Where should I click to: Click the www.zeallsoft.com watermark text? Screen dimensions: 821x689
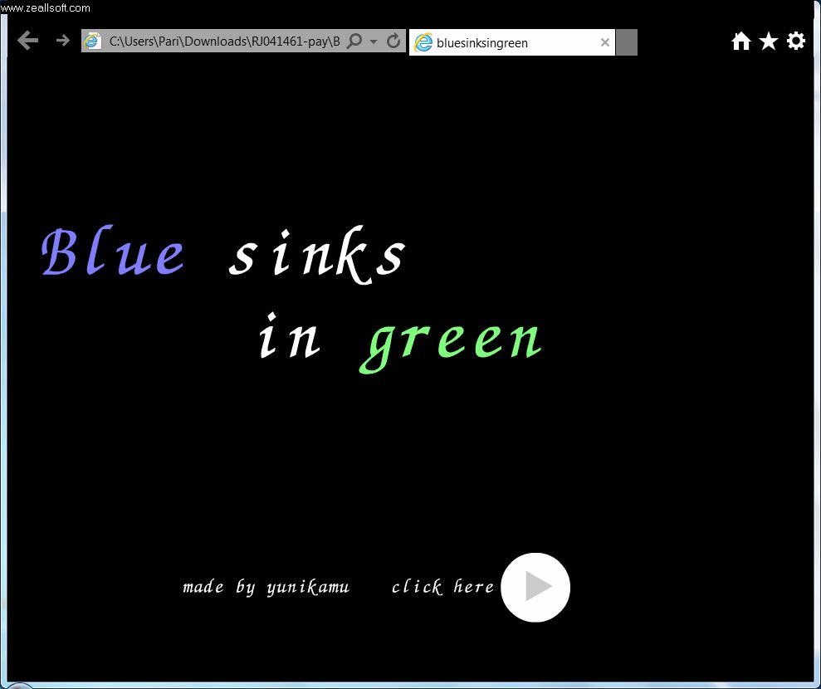click(46, 7)
